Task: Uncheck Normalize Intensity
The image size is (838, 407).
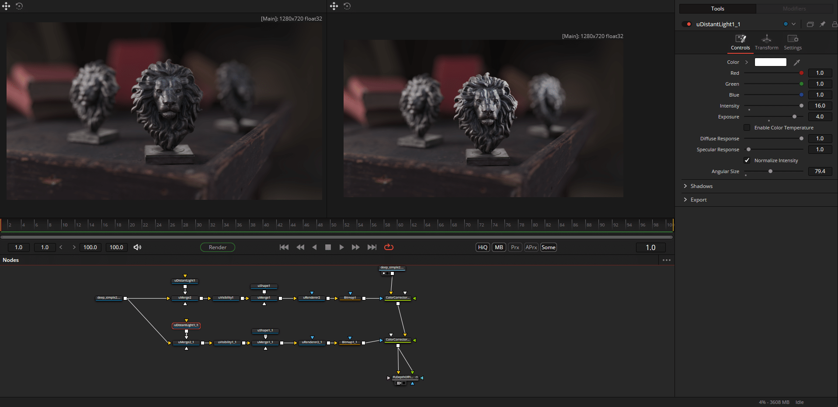Action: [748, 160]
